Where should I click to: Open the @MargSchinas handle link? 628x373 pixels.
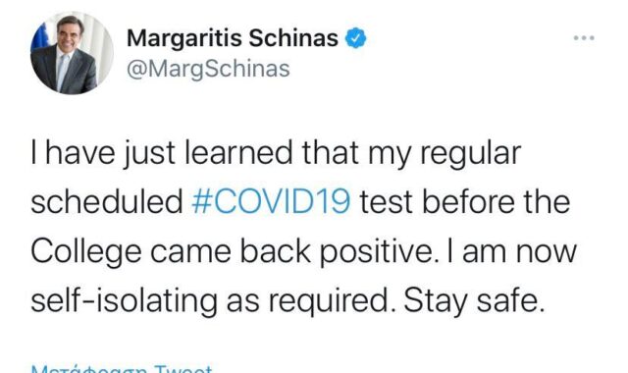pyautogui.click(x=208, y=69)
